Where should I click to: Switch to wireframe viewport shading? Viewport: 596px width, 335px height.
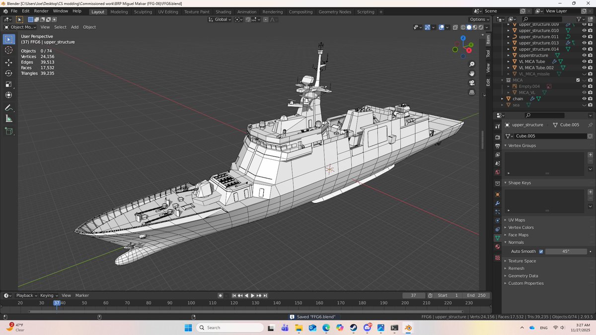click(x=463, y=27)
